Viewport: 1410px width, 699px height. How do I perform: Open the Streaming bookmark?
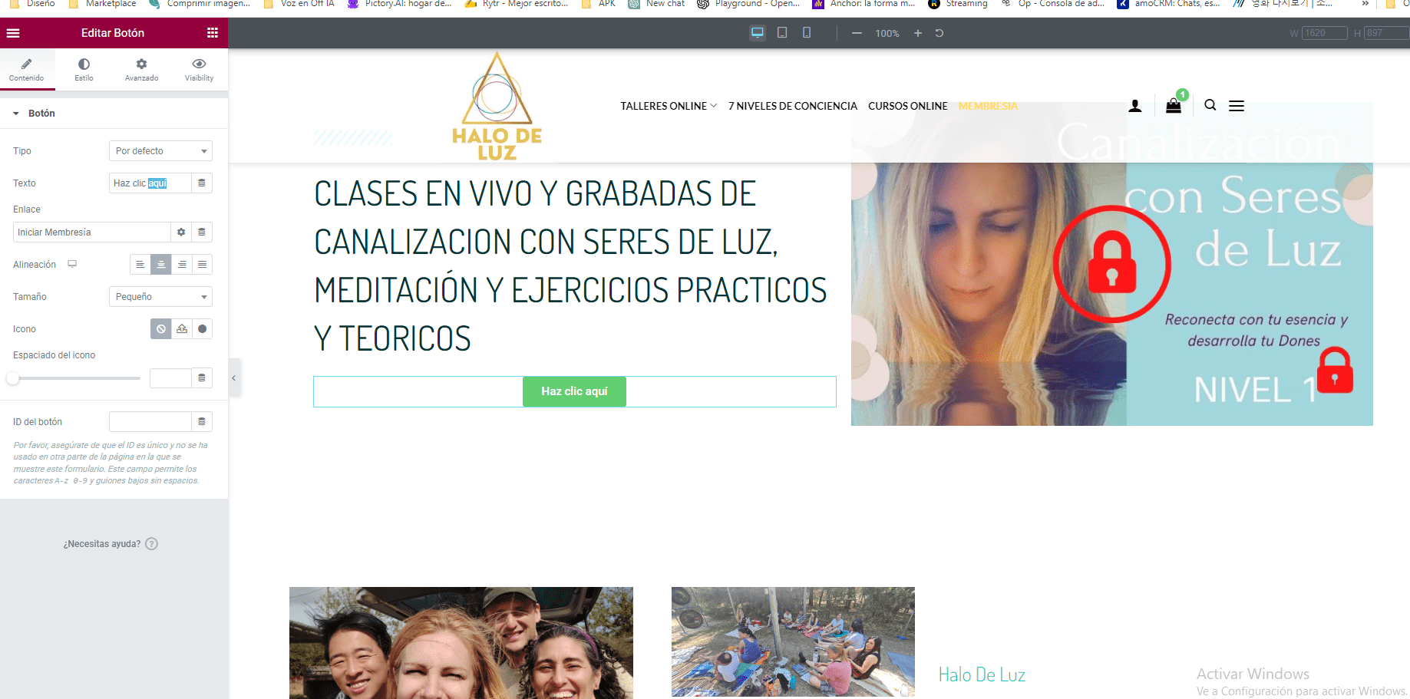tap(958, 4)
